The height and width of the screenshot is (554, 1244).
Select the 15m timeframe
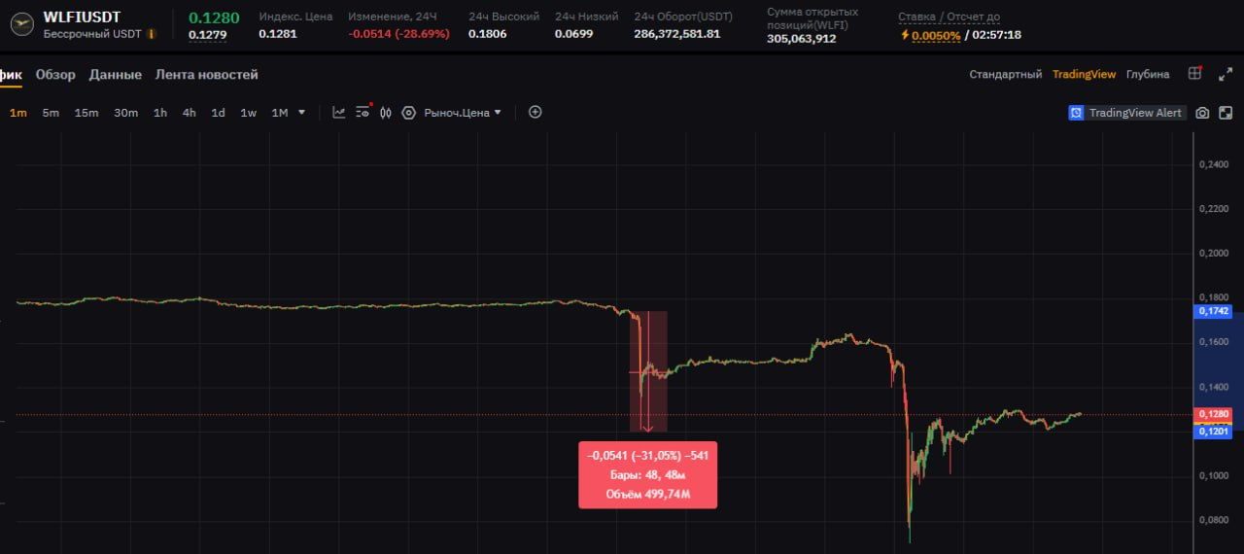(86, 113)
